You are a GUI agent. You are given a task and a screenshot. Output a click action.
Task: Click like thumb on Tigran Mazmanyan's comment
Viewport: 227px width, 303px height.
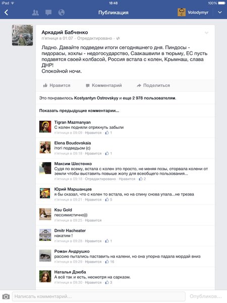coord(107,132)
